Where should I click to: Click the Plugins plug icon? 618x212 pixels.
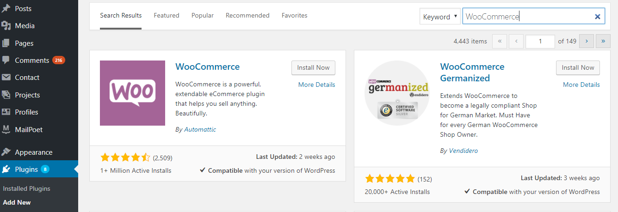pos(6,170)
